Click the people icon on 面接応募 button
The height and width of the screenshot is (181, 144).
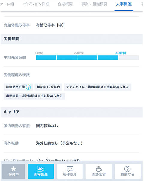(41, 169)
